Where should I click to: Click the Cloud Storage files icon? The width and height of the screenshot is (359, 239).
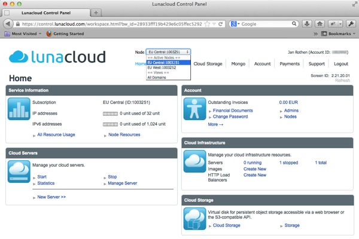[x=194, y=219]
